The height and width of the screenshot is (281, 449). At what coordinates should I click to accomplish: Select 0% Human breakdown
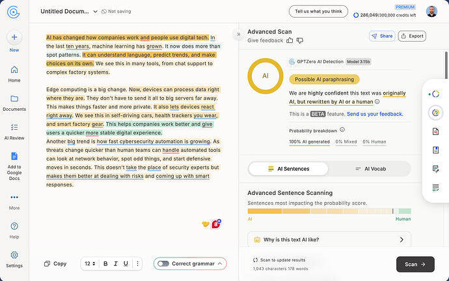(374, 142)
